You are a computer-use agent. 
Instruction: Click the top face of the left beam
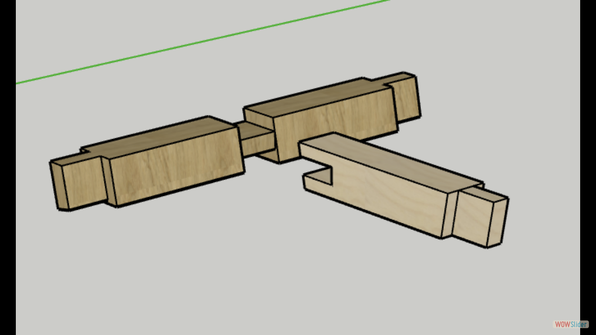[158, 137]
